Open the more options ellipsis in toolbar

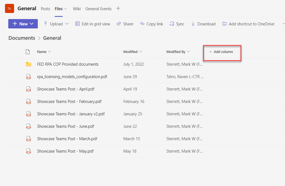[x=284, y=24]
